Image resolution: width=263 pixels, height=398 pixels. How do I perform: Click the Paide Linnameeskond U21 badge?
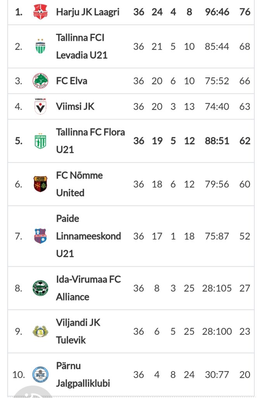40,236
